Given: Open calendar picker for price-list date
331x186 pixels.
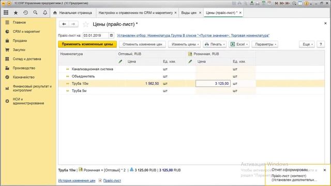Looking at the screenshot, I should pos(111,36).
